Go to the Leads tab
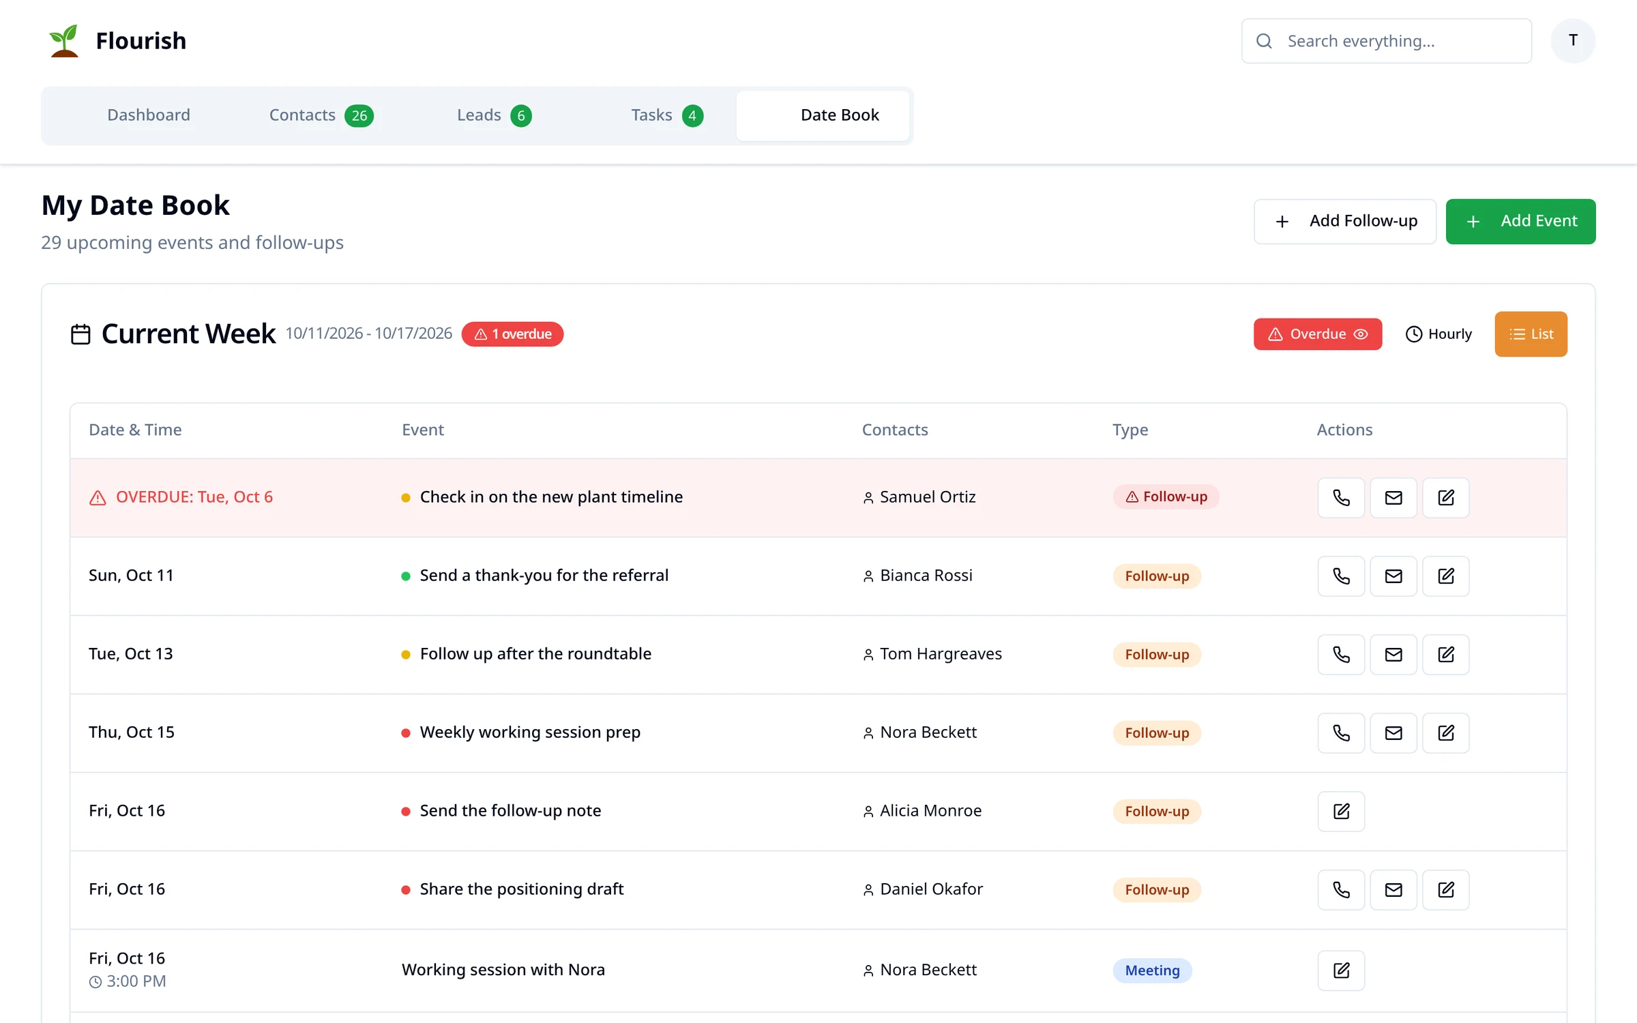This screenshot has height=1023, width=1637. pos(494,115)
